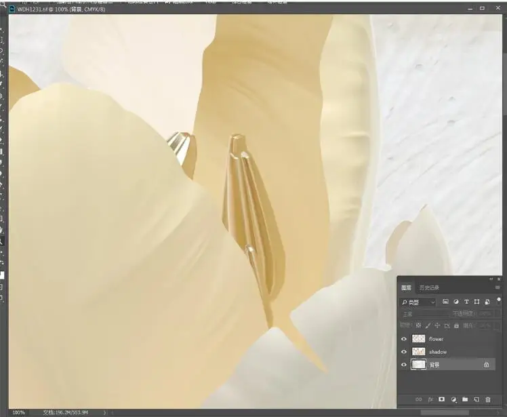Click the lock transparent pixels icon
The height and width of the screenshot is (417, 507).
tap(418, 325)
